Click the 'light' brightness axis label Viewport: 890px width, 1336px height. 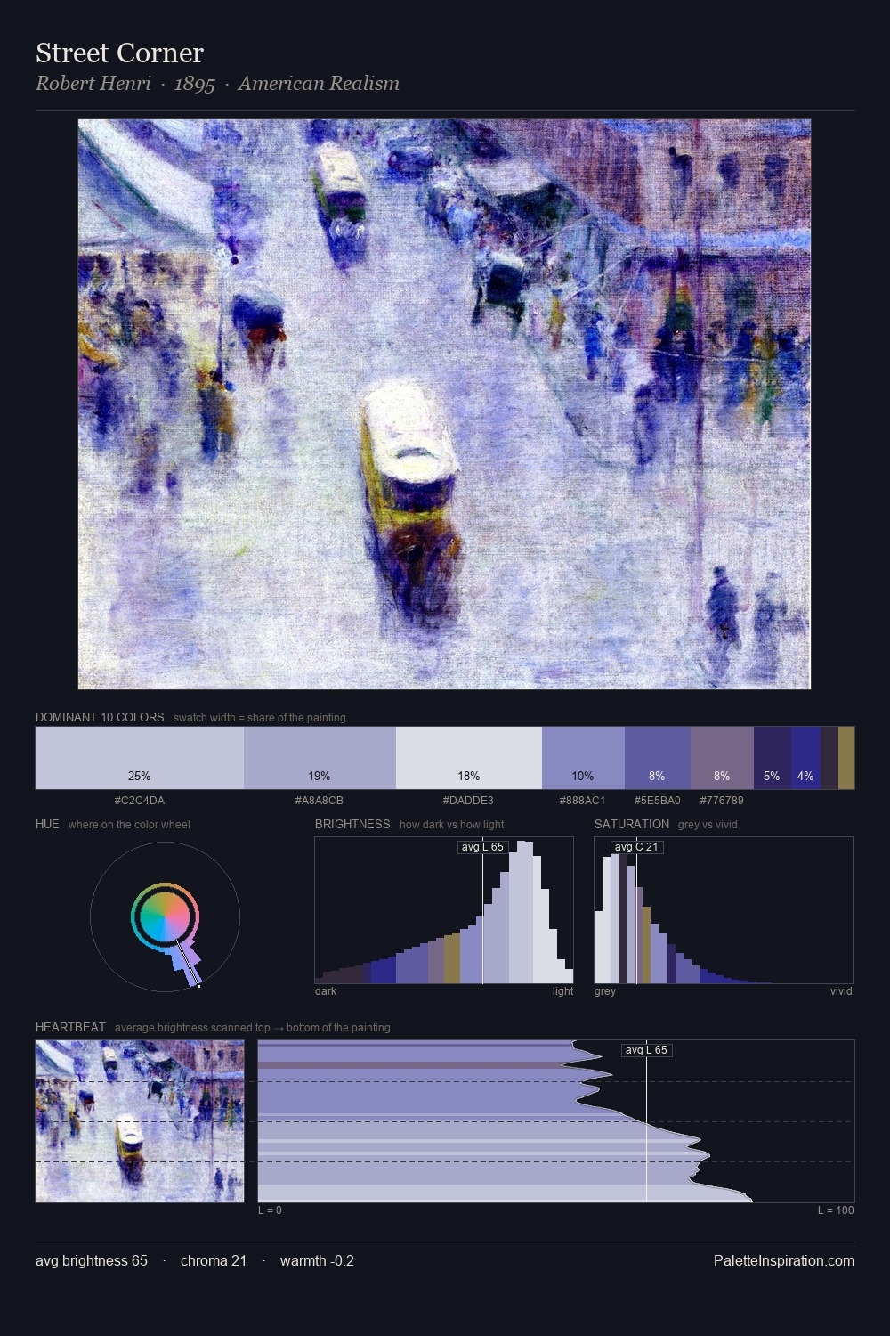(562, 991)
